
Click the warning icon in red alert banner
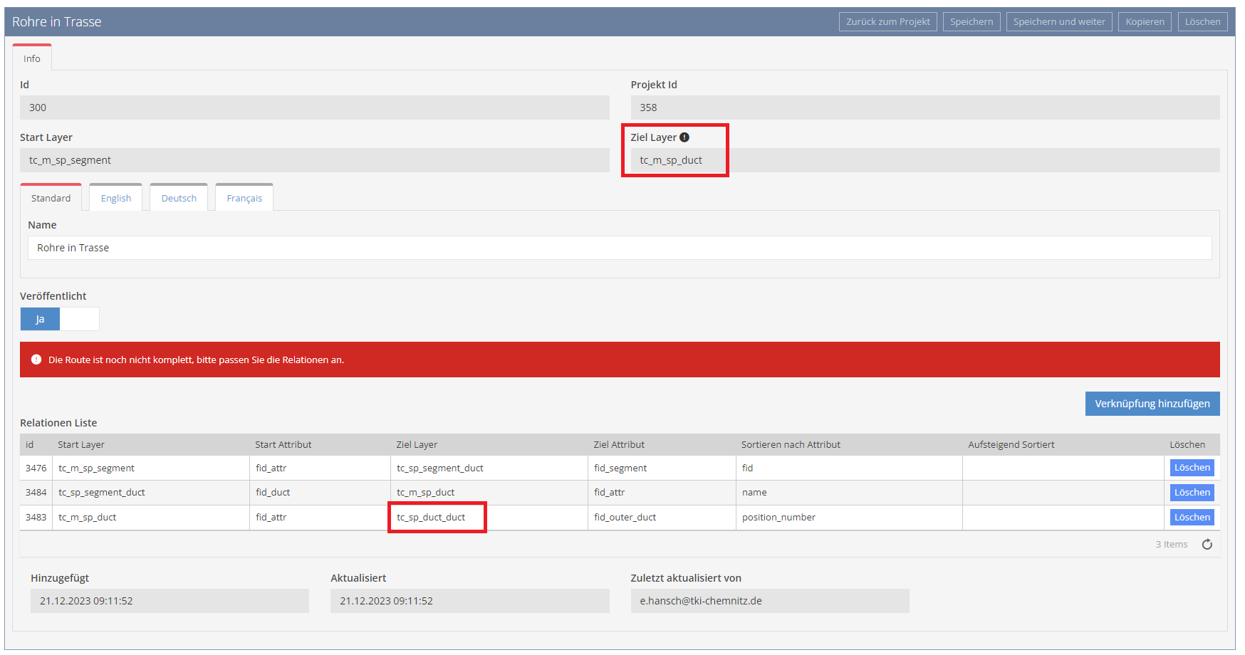click(x=36, y=360)
